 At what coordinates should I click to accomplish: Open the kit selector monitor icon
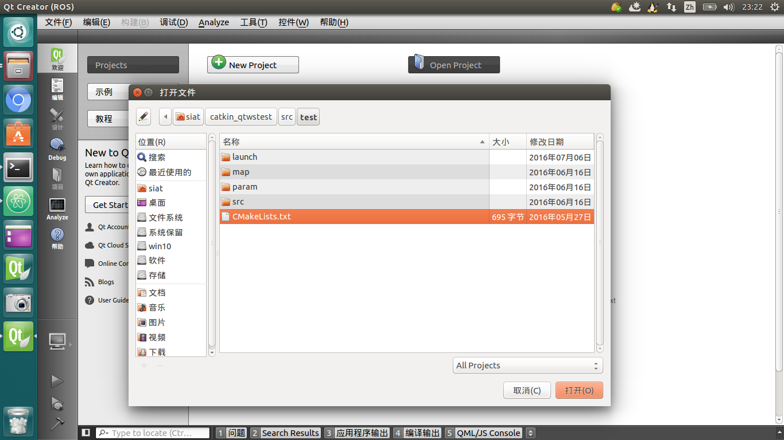tap(57, 341)
